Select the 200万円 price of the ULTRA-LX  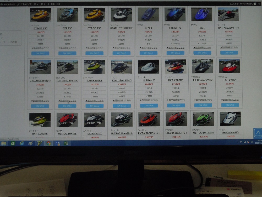149,84
